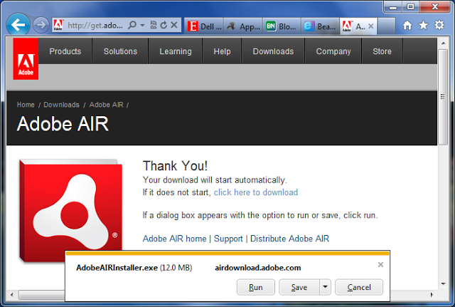Open the Support link
This screenshot has height=307, width=455.
coord(228,239)
